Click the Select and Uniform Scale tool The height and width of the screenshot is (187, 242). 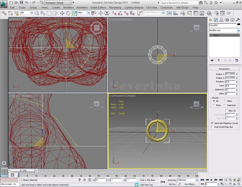[x=74, y=13]
